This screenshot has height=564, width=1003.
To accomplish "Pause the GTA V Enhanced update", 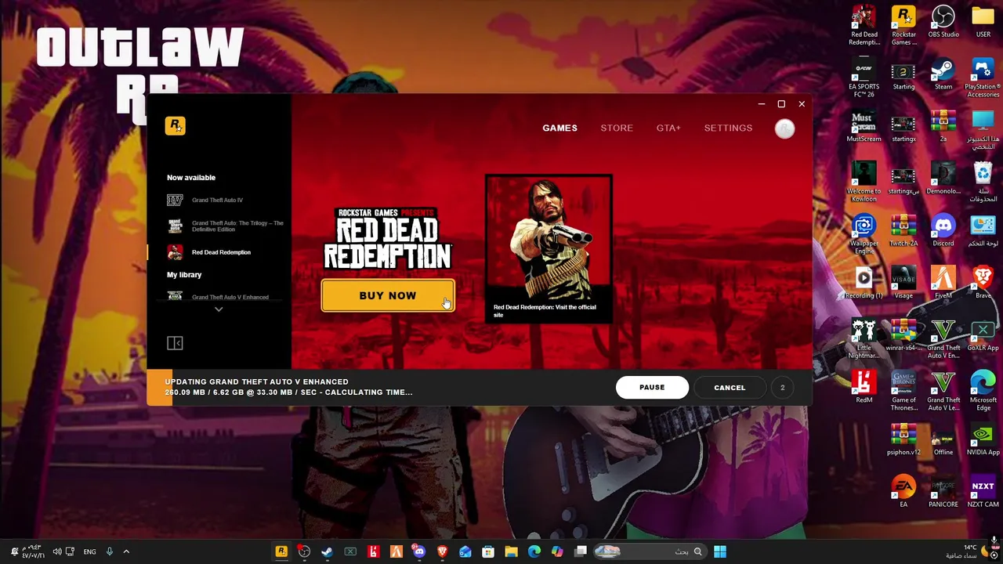I will [652, 387].
